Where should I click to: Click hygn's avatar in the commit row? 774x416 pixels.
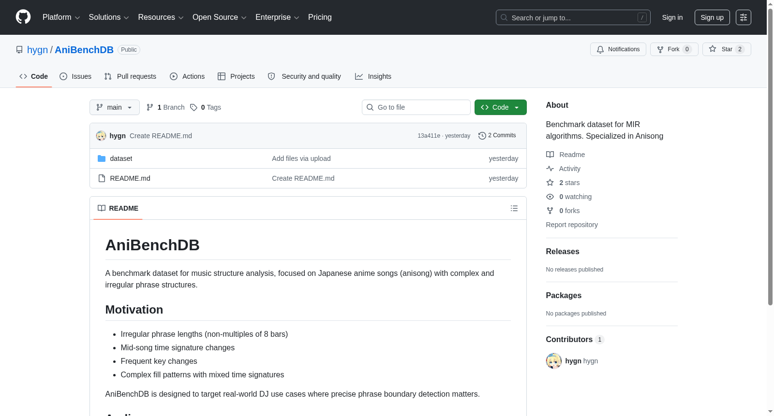pyautogui.click(x=101, y=136)
